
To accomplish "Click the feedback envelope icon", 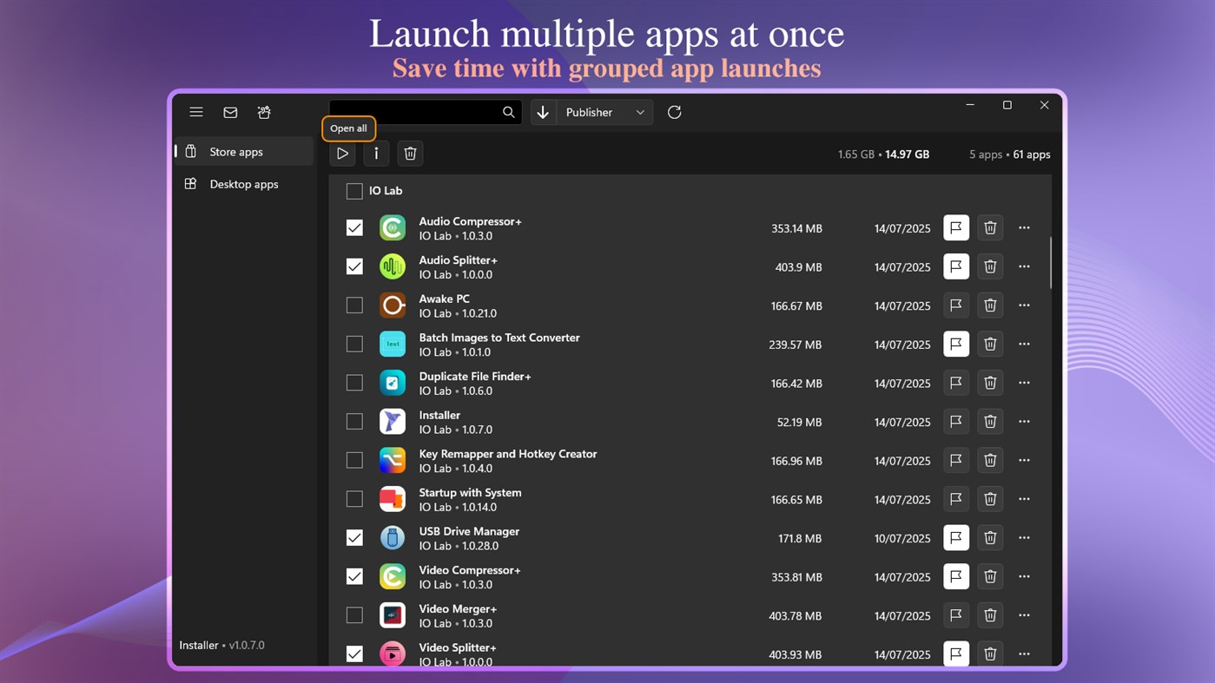I will [x=229, y=111].
